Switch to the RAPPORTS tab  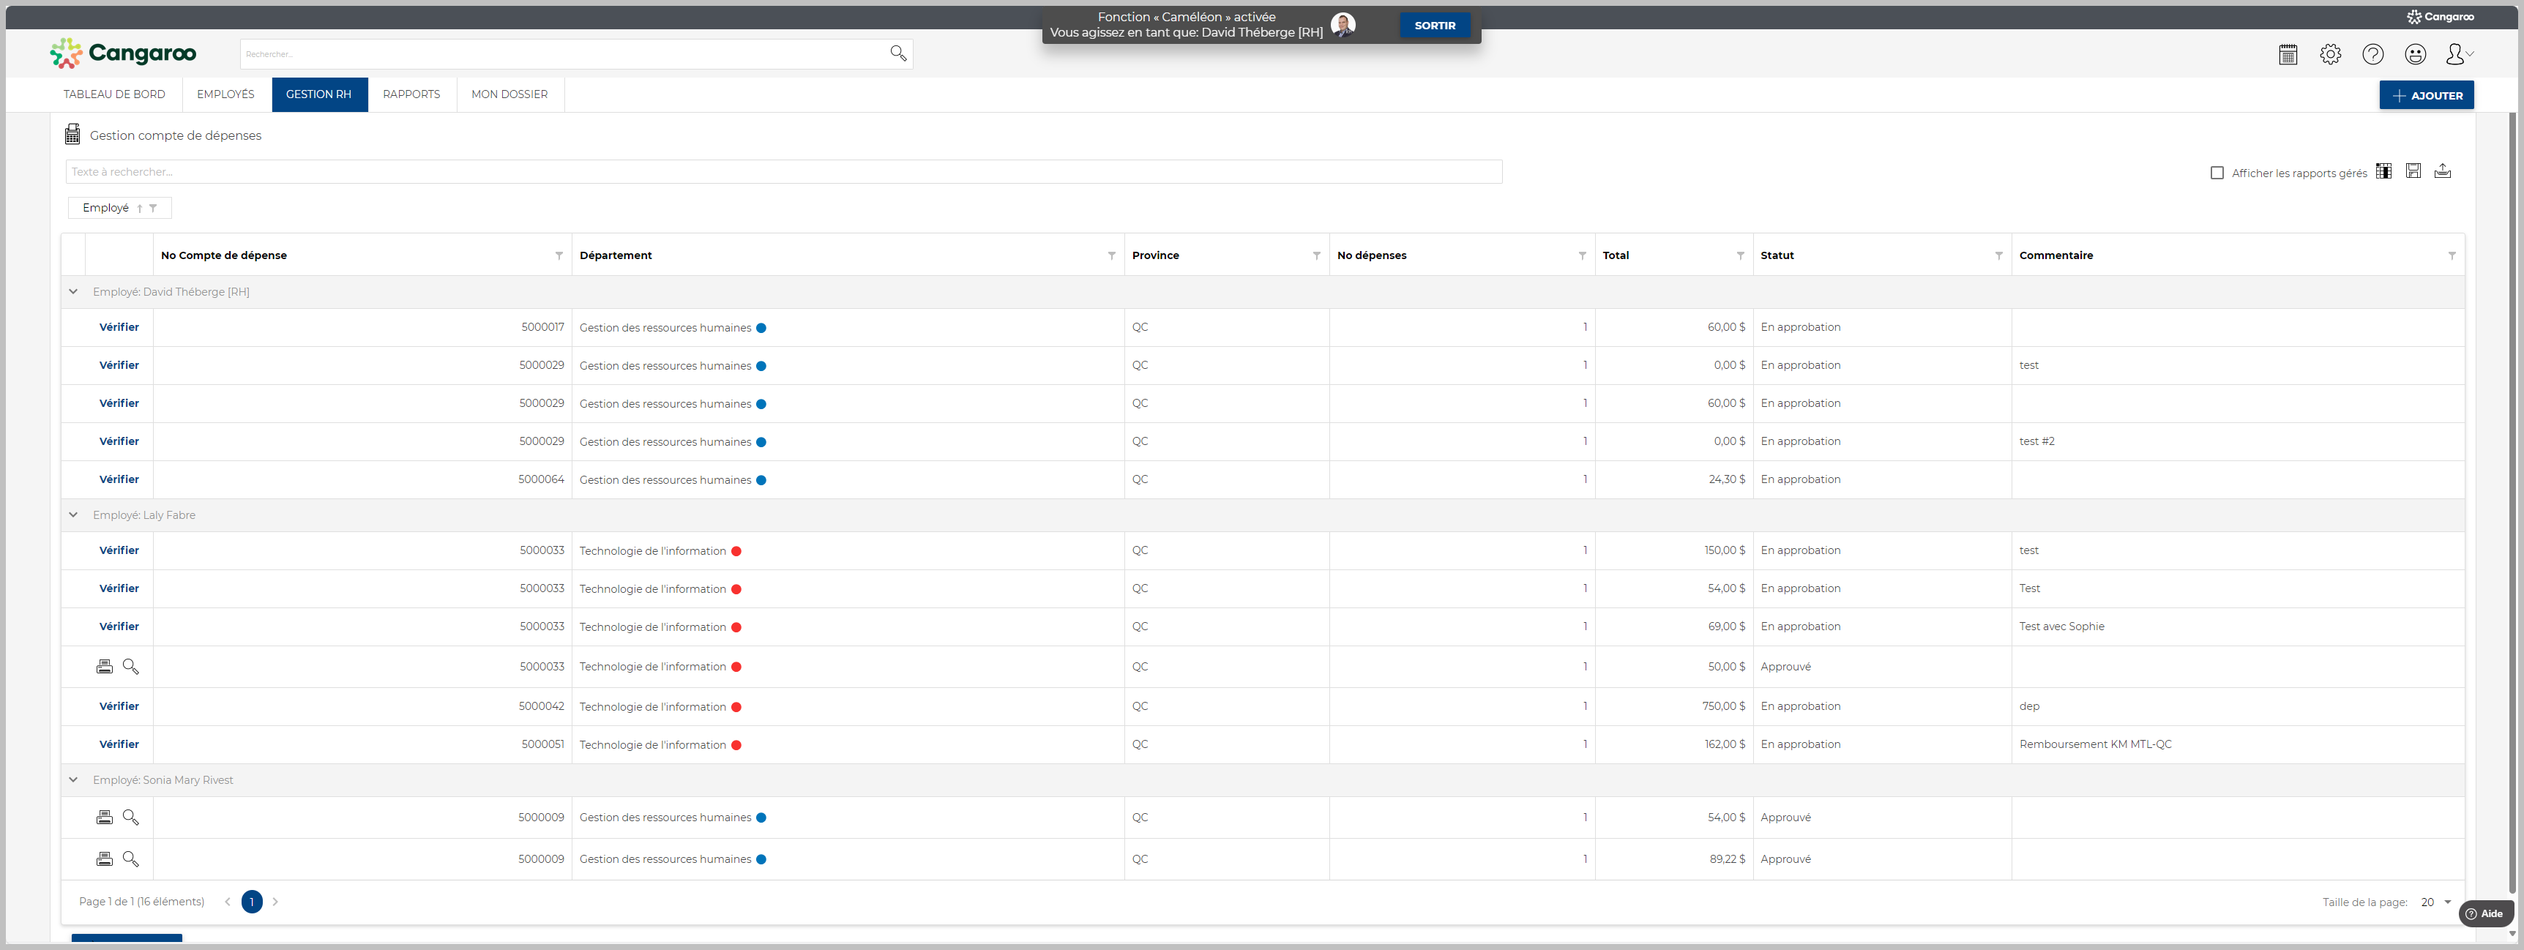tap(411, 95)
